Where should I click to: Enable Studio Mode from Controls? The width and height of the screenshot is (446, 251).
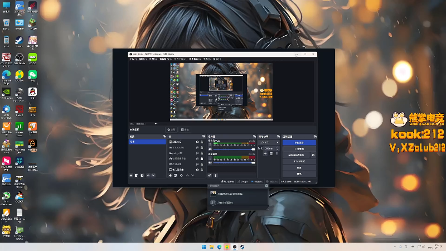tap(299, 161)
